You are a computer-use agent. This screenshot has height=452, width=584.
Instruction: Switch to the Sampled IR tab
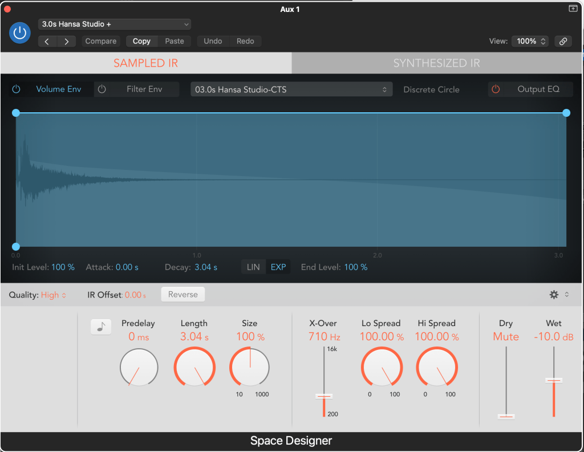(145, 63)
